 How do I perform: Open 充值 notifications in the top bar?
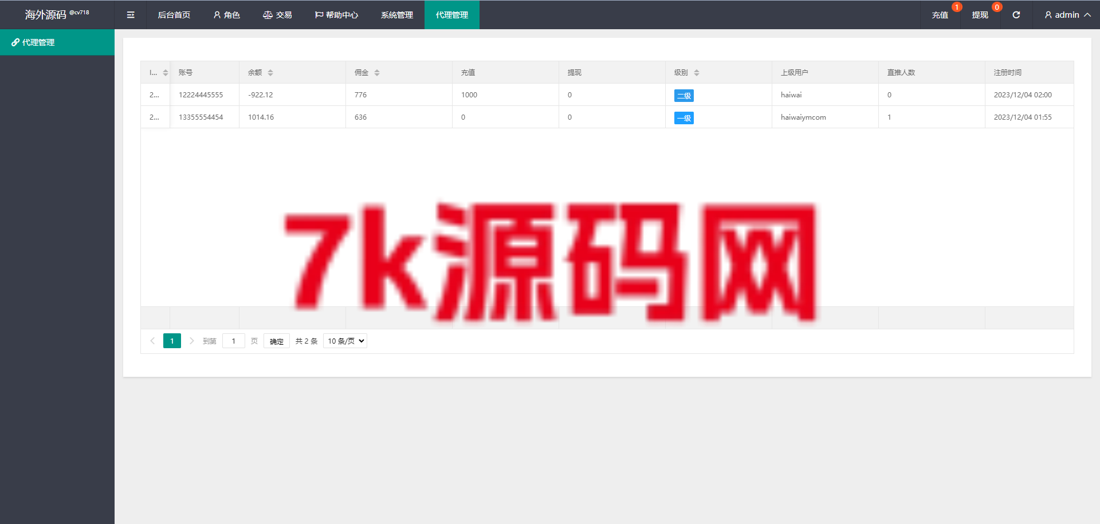(x=940, y=15)
